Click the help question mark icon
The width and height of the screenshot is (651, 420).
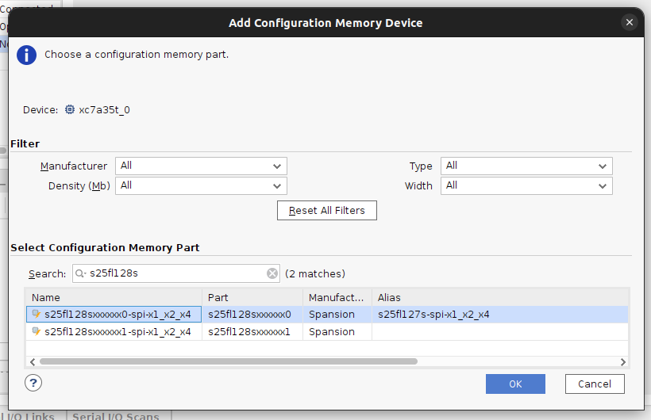click(33, 383)
